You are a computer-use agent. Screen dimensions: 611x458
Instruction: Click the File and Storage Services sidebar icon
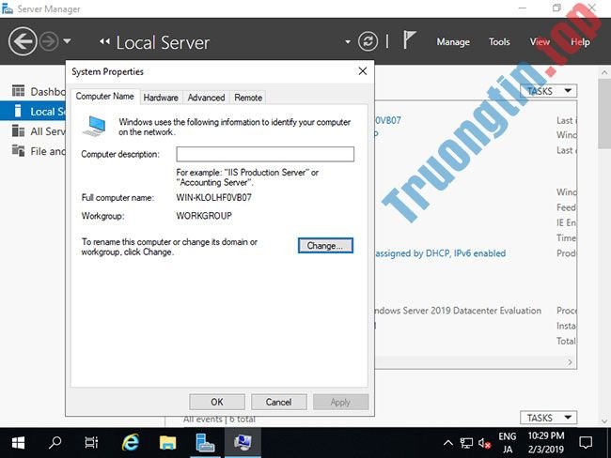18,150
